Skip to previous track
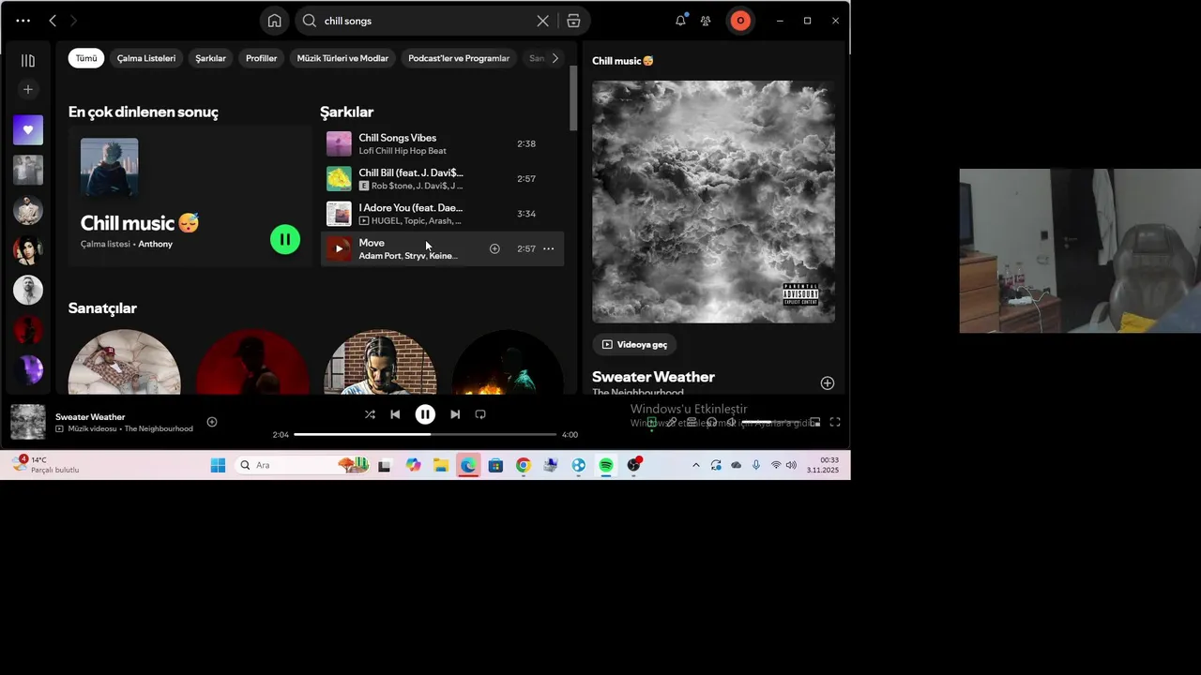 pyautogui.click(x=395, y=414)
